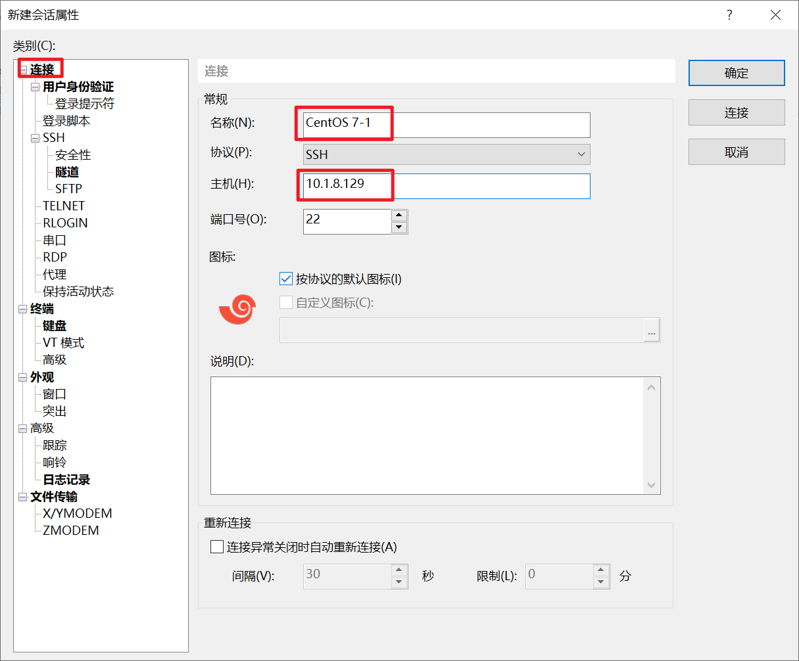Collapse the 连接 tree node
The image size is (799, 661).
click(x=23, y=70)
